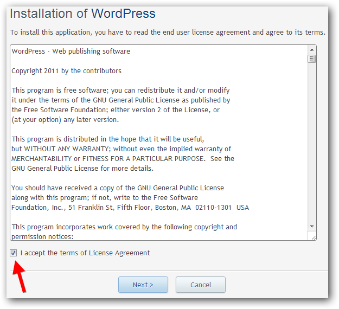Click the 'To install this application' instruction text
The width and height of the screenshot is (339, 309).
(168, 33)
